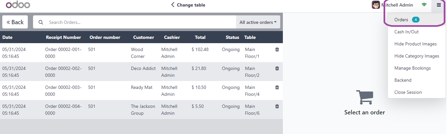Click the Change table link

tap(188, 5)
